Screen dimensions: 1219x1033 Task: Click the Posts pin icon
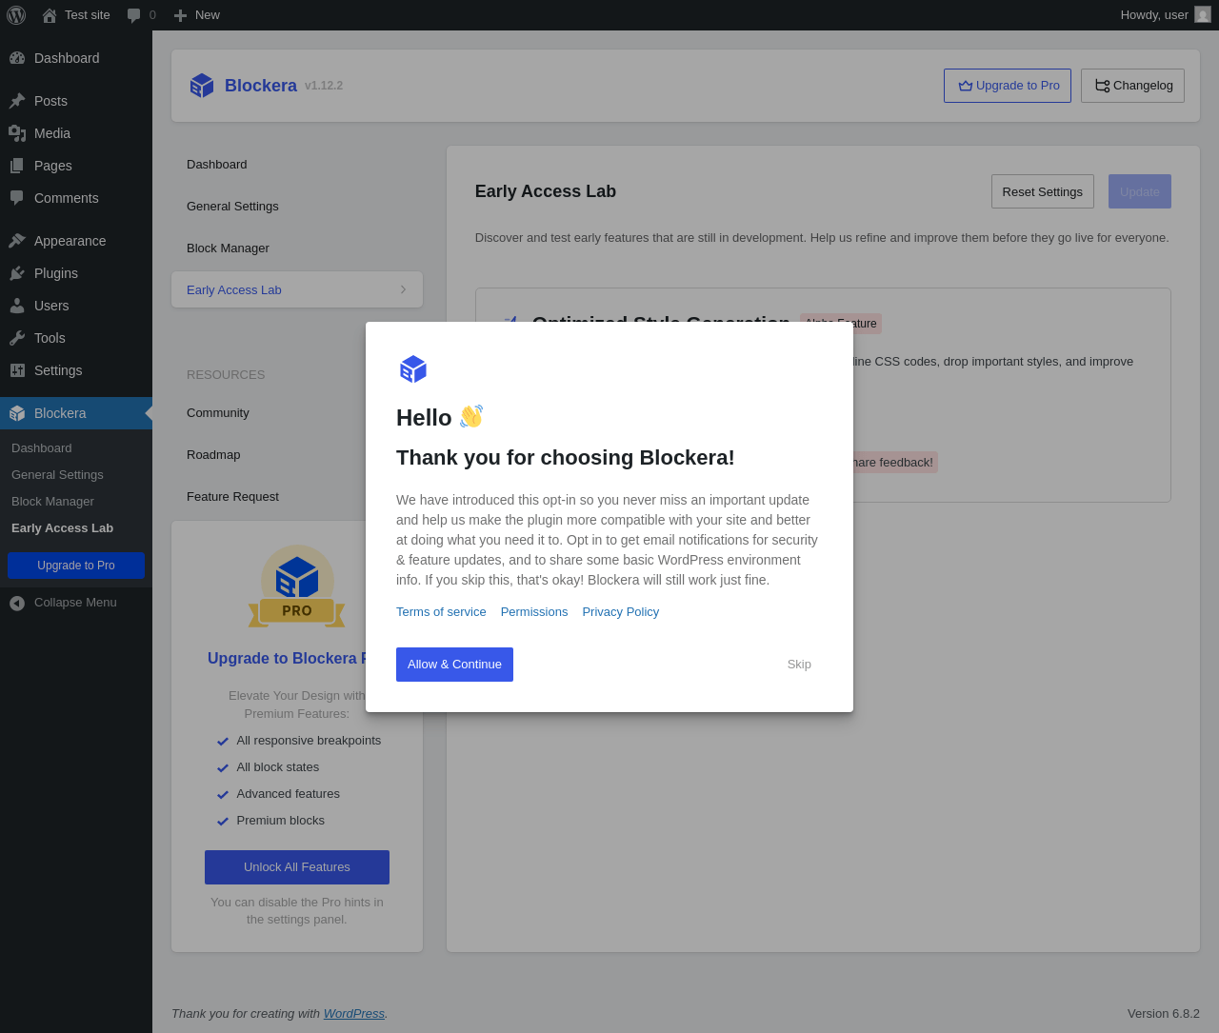17,101
